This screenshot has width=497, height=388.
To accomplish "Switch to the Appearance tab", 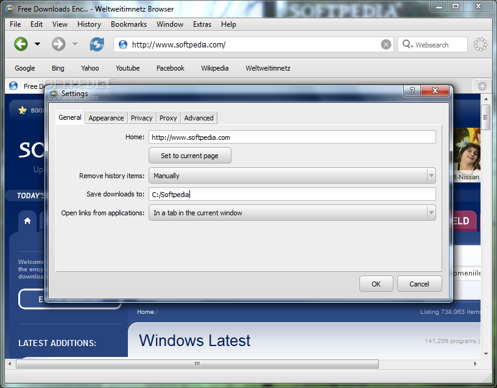I will point(106,118).
